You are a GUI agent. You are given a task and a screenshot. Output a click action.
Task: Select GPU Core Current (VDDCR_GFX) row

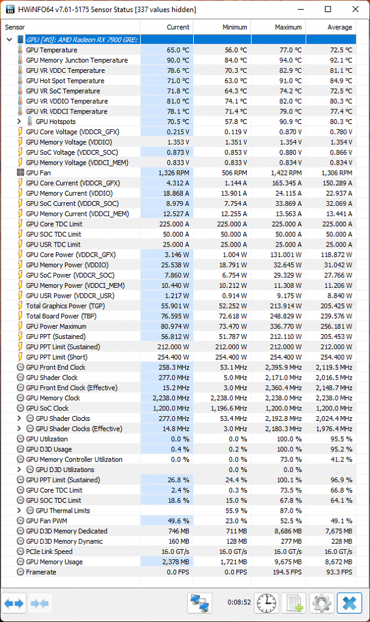point(179,183)
